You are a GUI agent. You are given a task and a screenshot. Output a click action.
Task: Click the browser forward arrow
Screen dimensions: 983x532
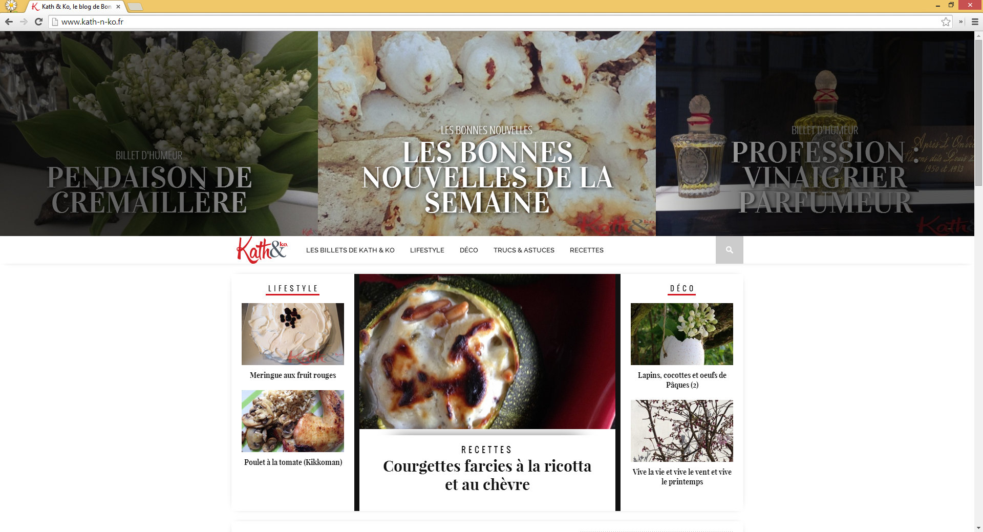coord(24,22)
